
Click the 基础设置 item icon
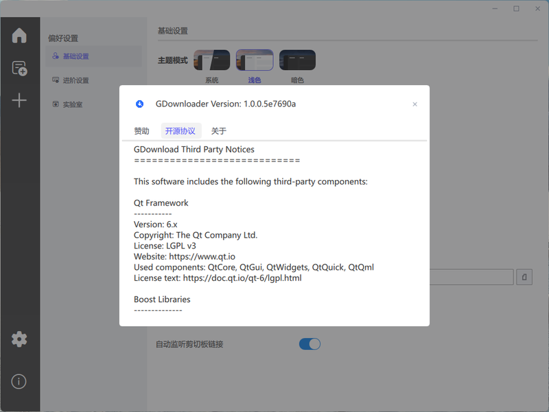56,56
